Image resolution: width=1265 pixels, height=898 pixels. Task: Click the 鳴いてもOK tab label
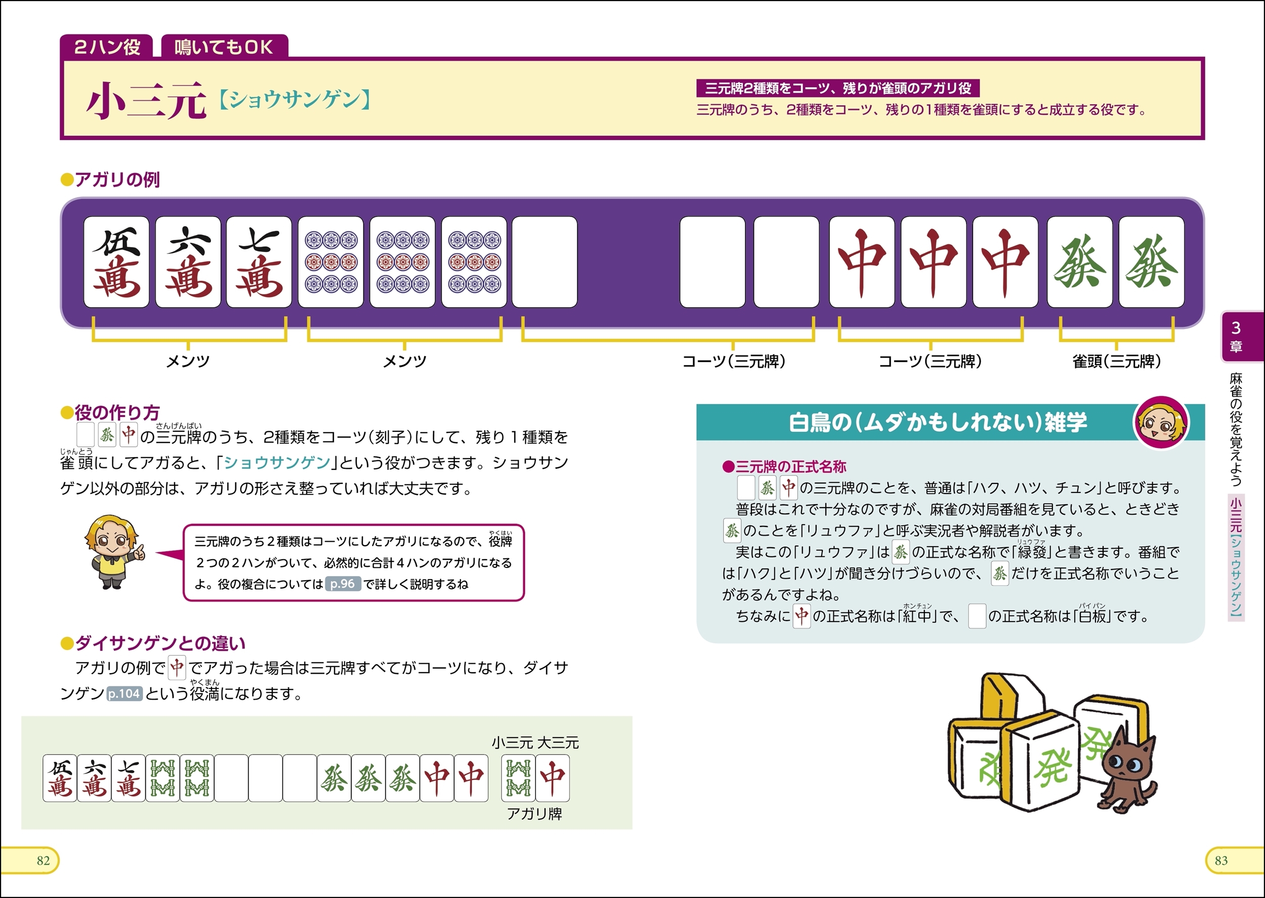[x=224, y=47]
